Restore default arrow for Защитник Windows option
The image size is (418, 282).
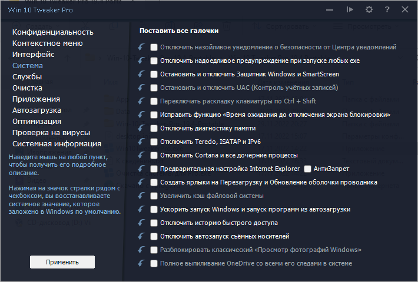(141, 74)
